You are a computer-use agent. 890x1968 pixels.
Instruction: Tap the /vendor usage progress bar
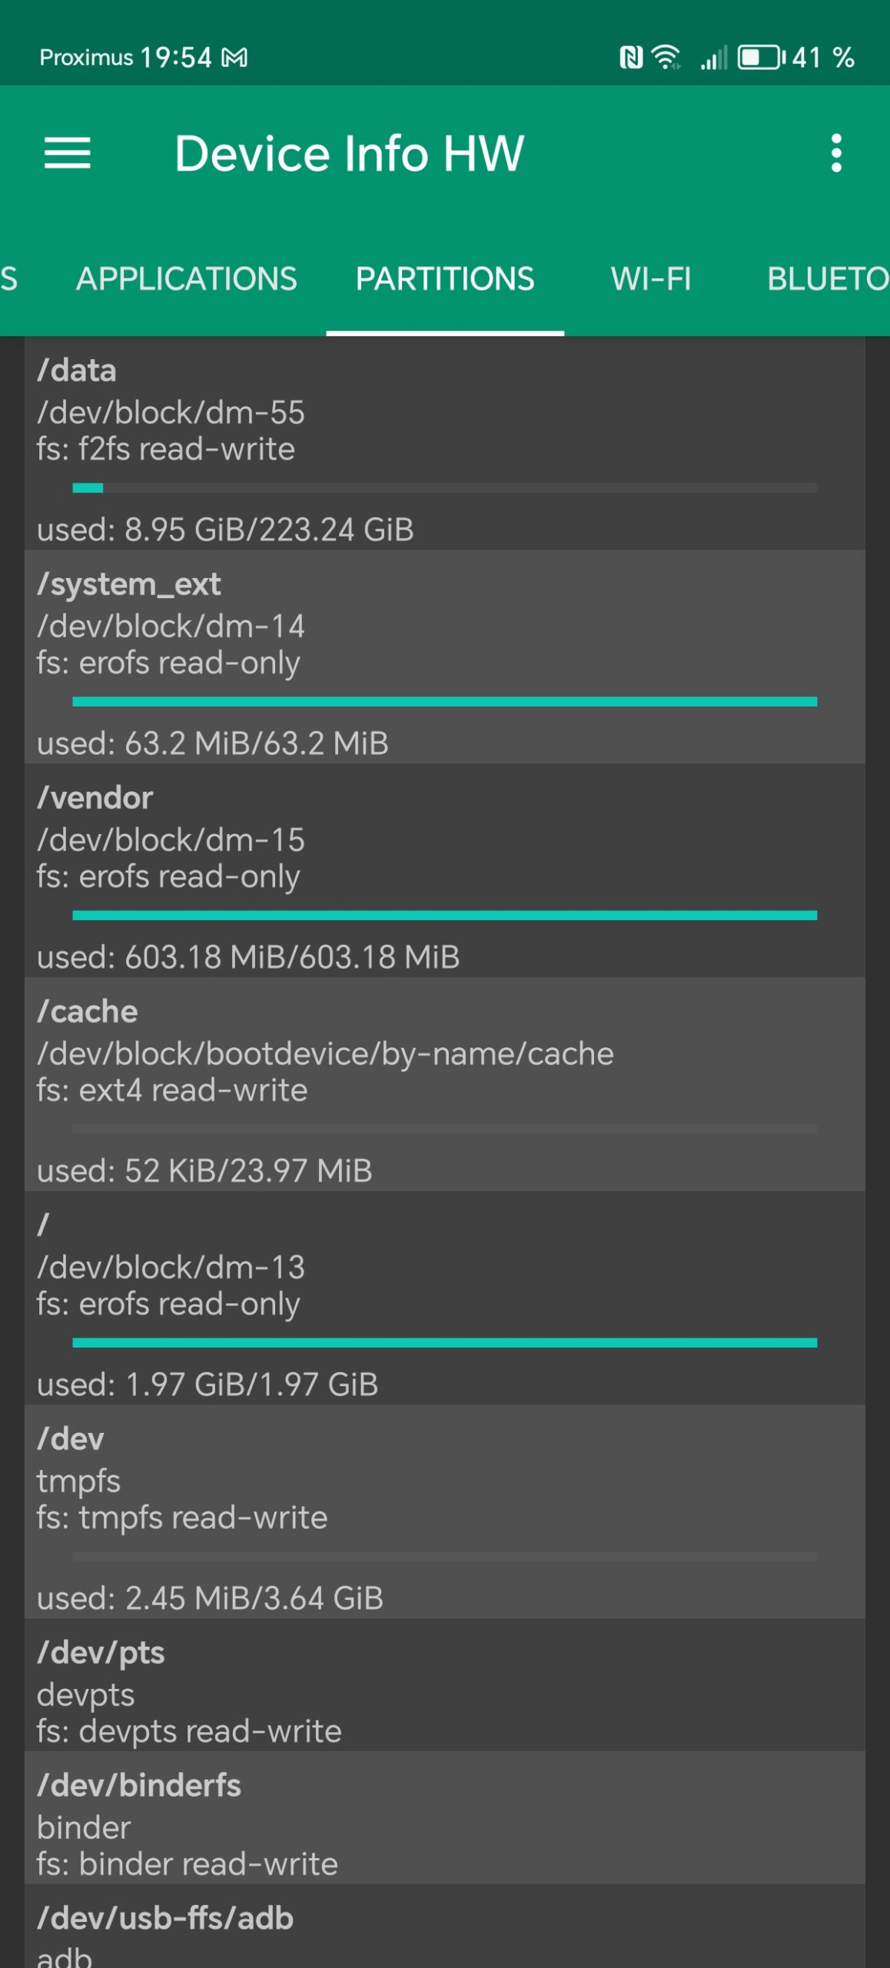point(444,916)
